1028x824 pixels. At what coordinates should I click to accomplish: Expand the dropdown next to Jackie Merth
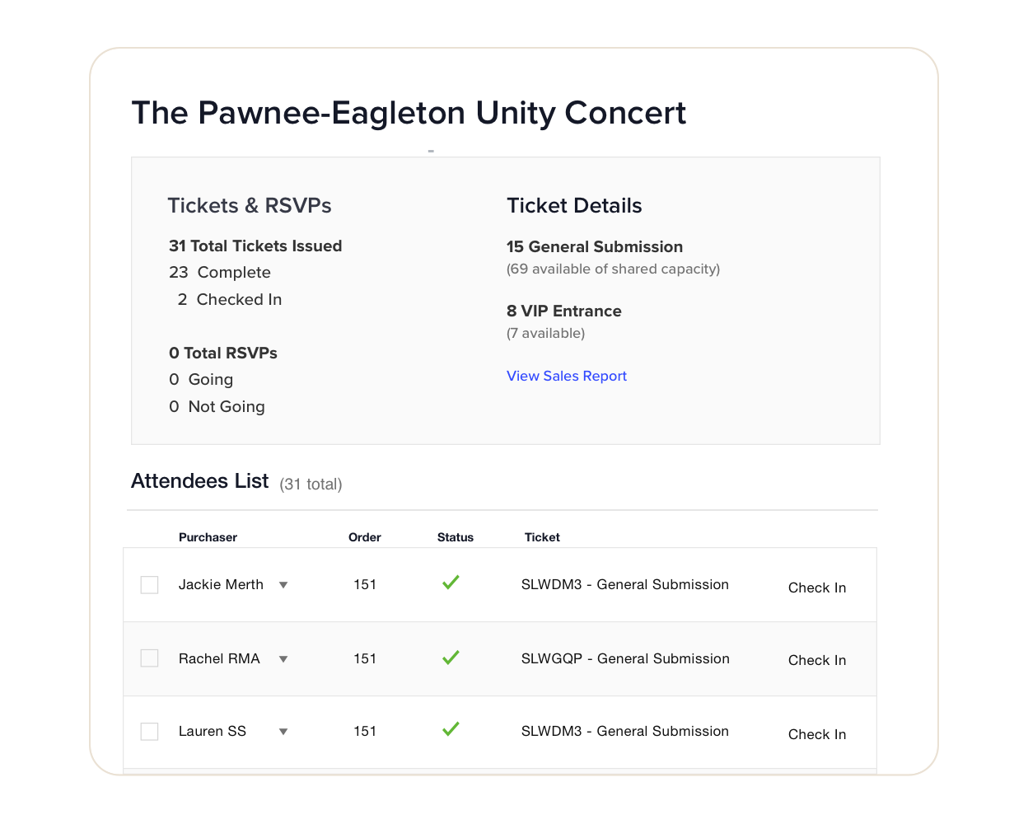coord(283,584)
